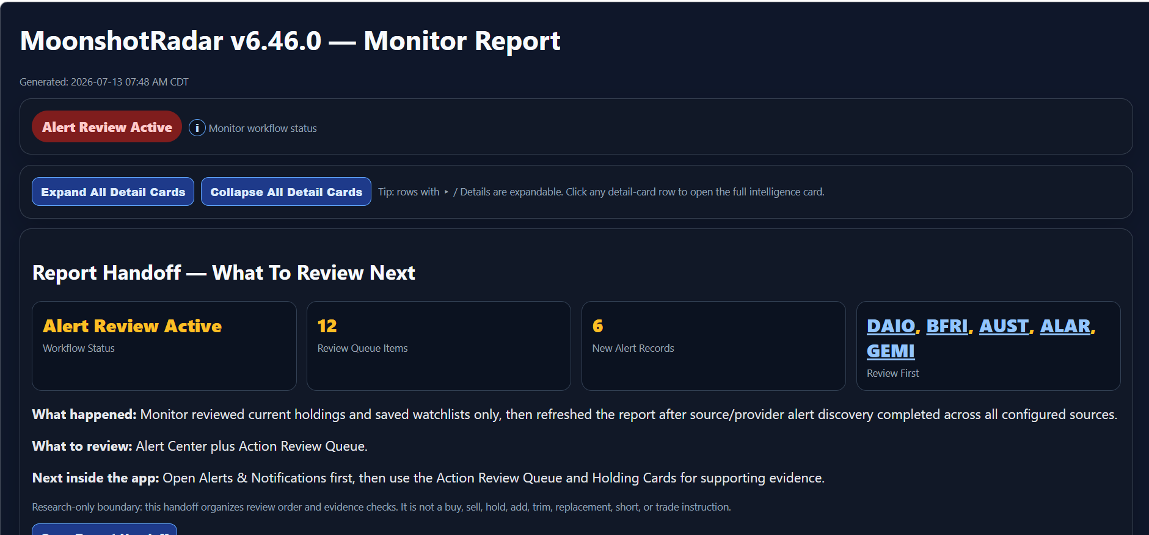Open the ALAR ticker link
Image resolution: width=1149 pixels, height=535 pixels.
(1065, 326)
